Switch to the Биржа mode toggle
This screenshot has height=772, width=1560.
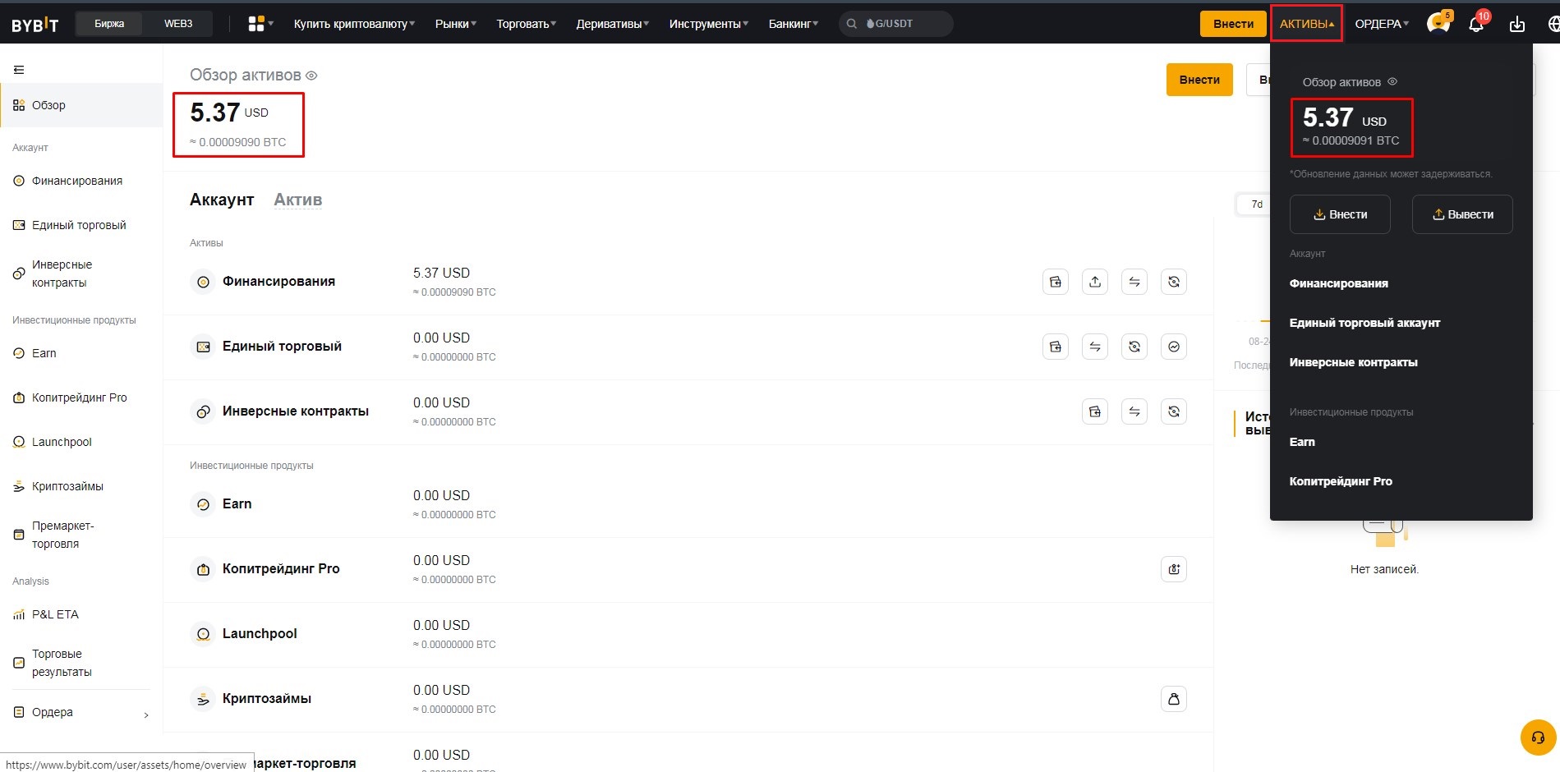109,24
